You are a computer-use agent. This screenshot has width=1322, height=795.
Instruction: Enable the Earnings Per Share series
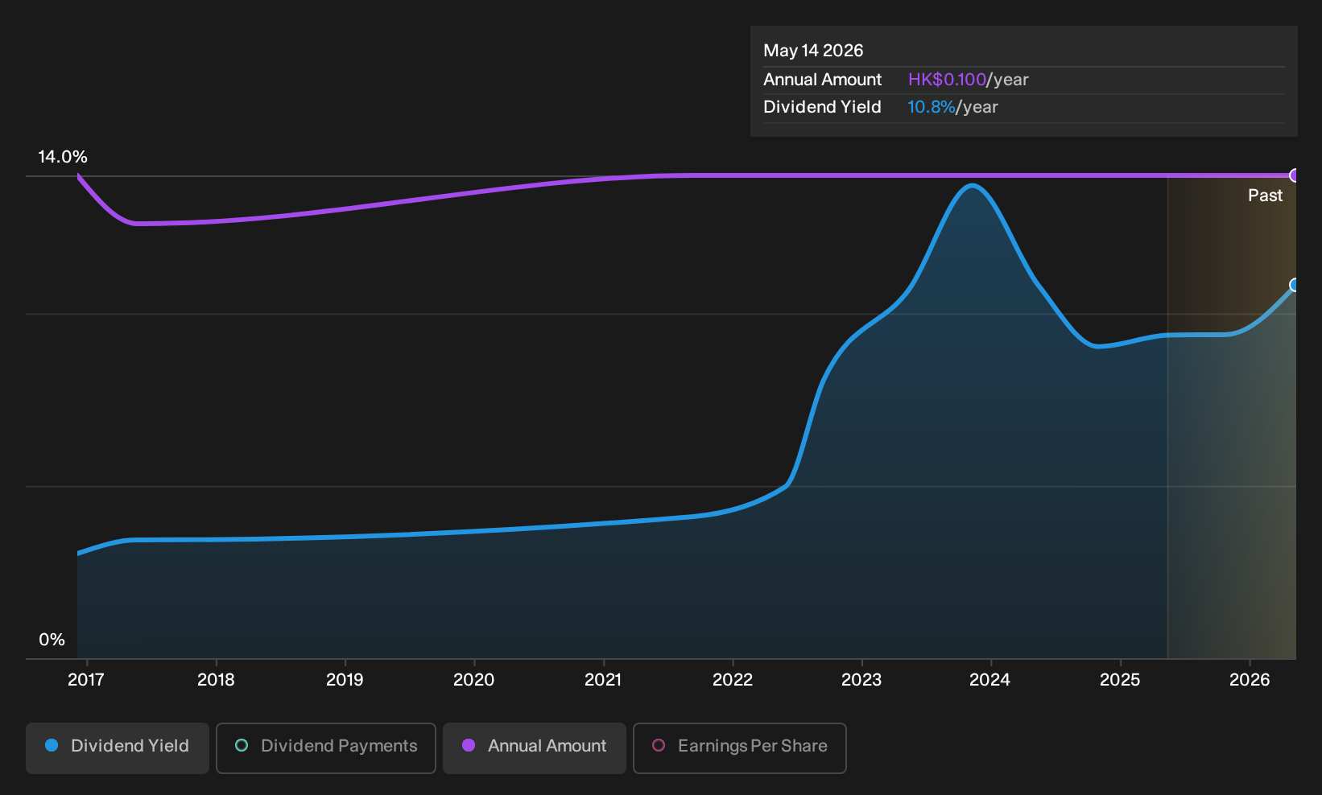pos(740,748)
